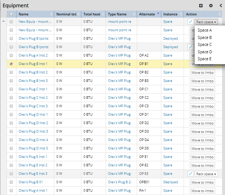The height and width of the screenshot is (195, 225).
Task: Click edit pencil for Olex's Plug E Inst 3
Action: [191, 174]
